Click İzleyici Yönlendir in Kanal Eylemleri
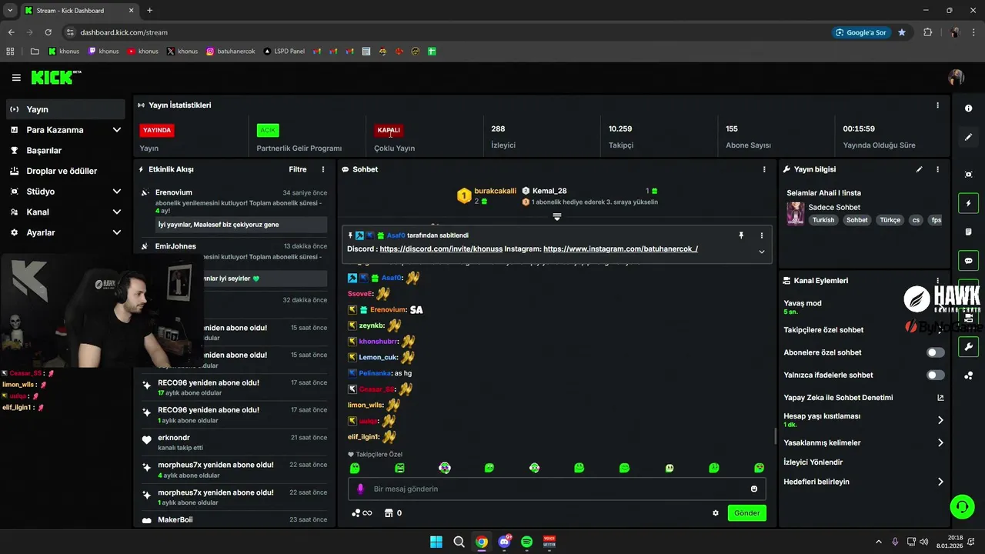985x554 pixels. pyautogui.click(x=813, y=462)
